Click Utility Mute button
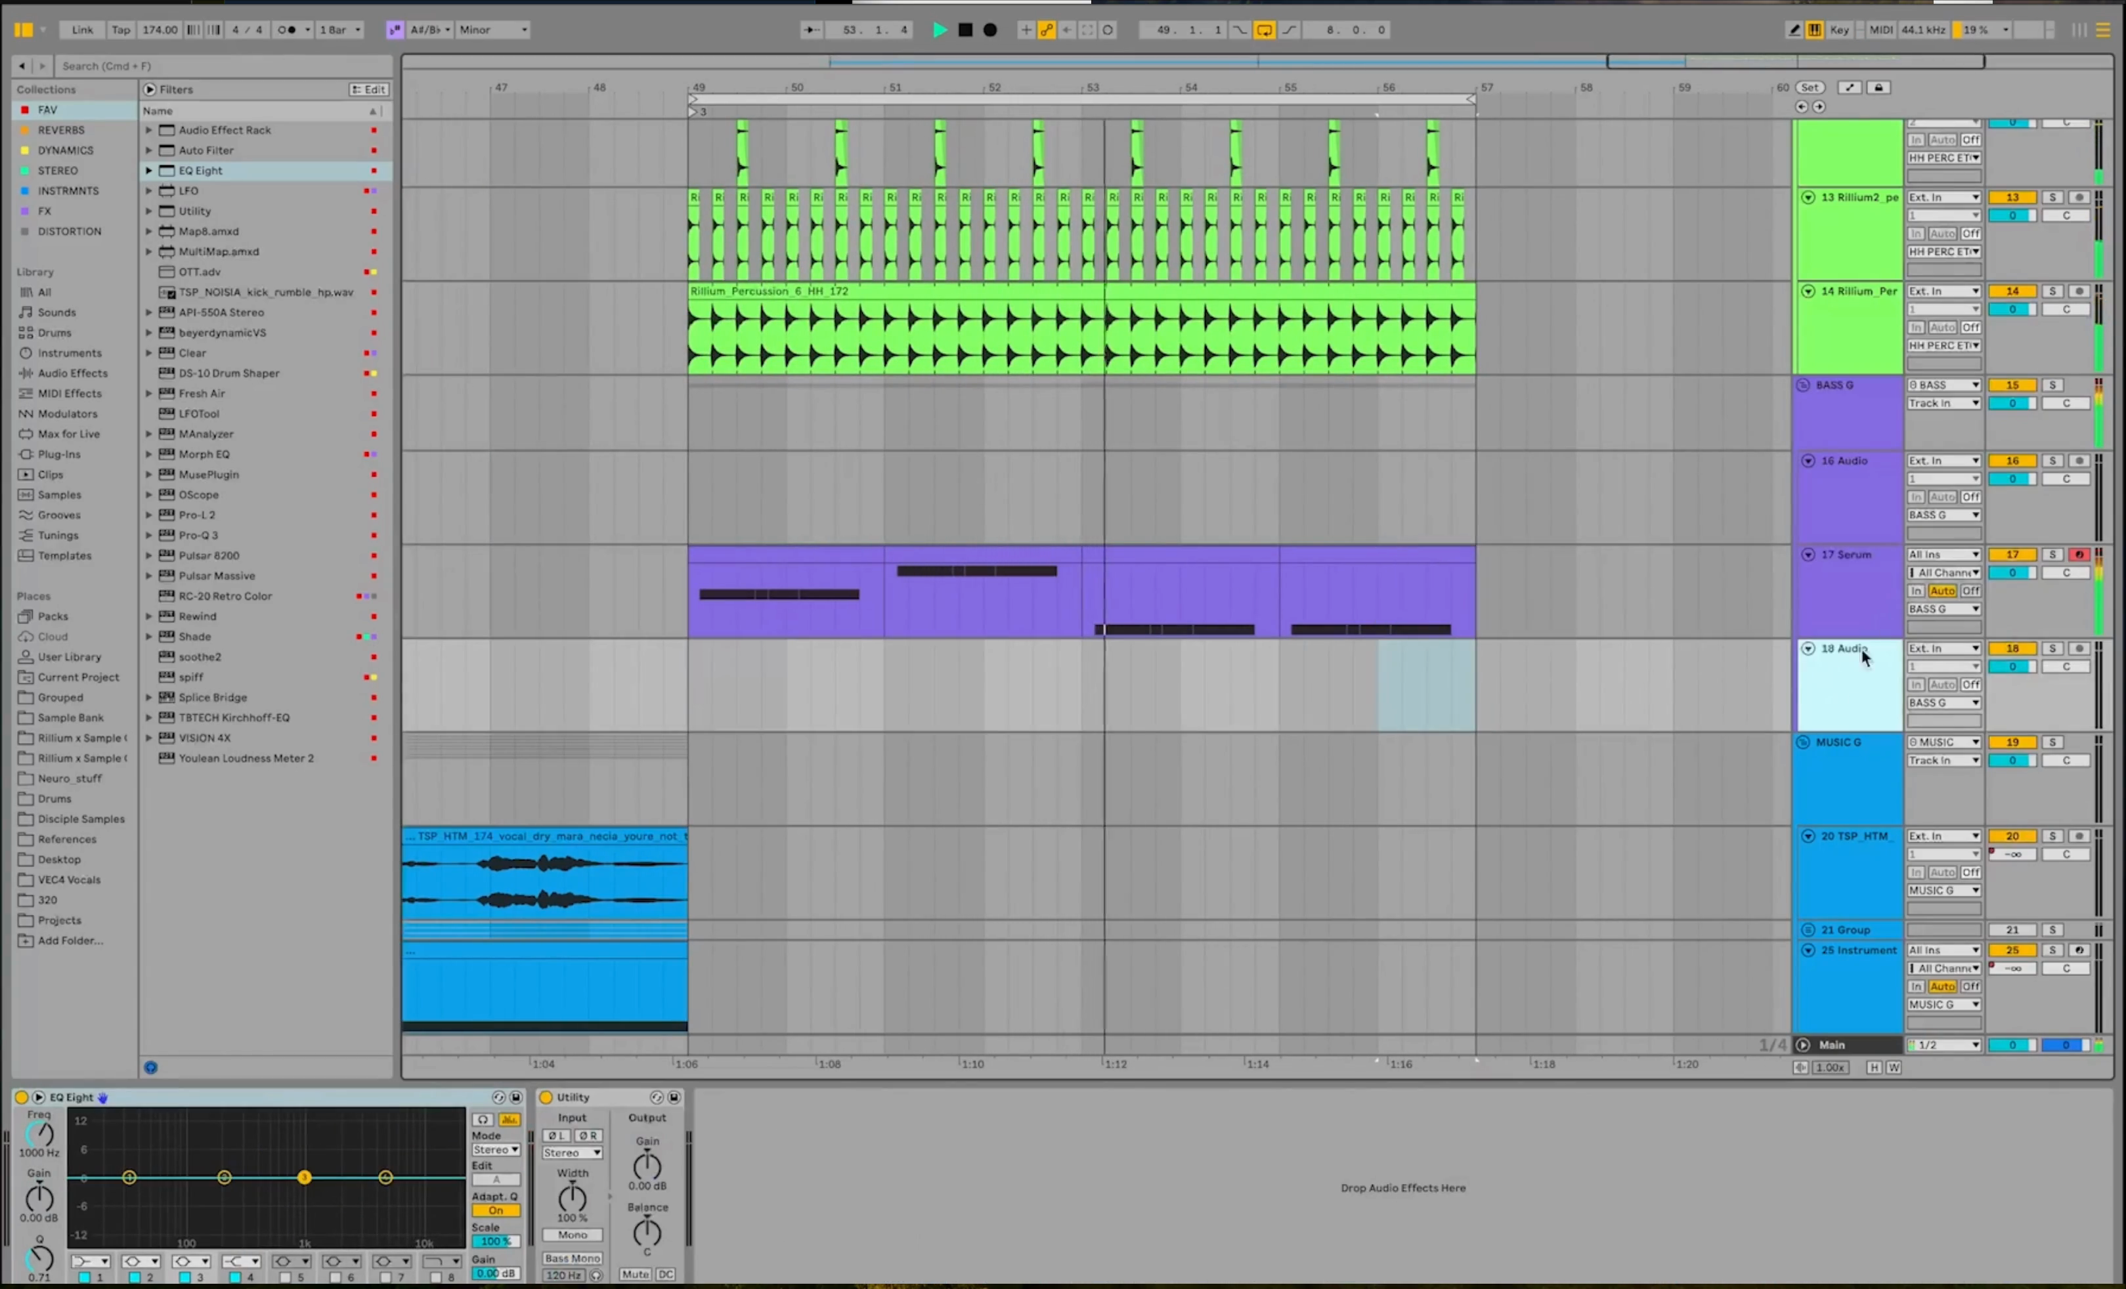Image resolution: width=2126 pixels, height=1289 pixels. (x=635, y=1275)
